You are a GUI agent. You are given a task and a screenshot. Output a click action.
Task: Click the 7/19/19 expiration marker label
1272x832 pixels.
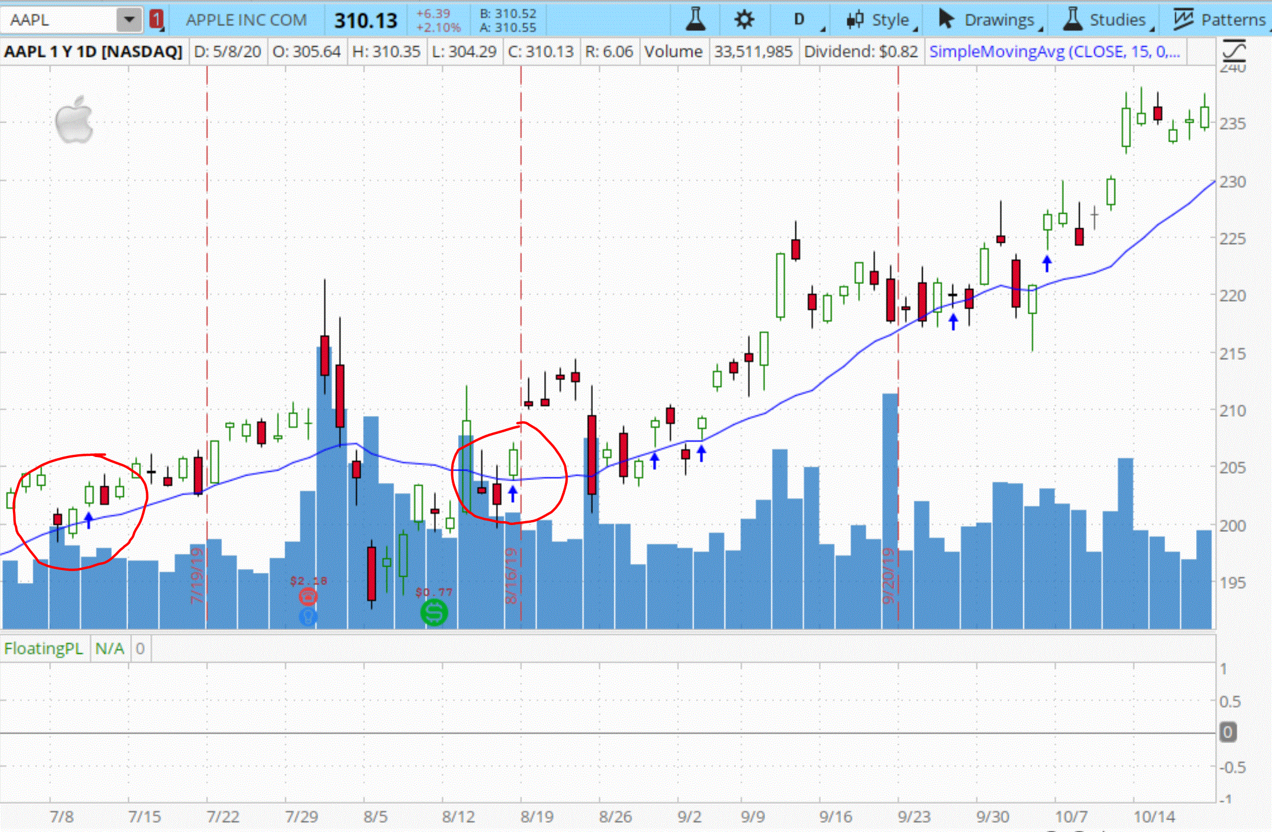[x=197, y=575]
